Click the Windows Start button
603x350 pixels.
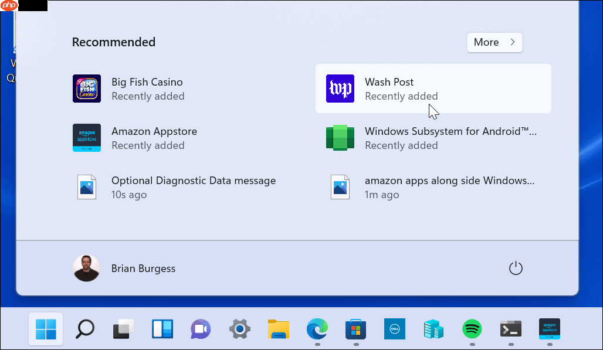coord(46,329)
